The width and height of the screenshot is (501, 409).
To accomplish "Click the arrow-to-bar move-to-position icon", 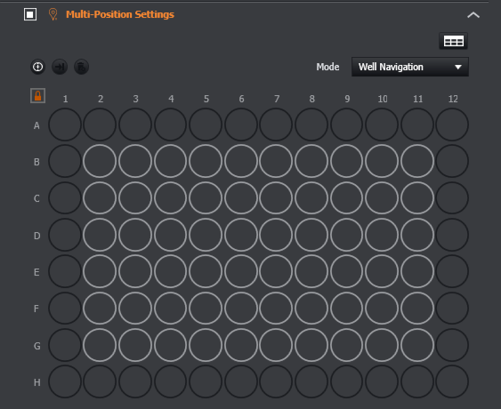I will 60,67.
